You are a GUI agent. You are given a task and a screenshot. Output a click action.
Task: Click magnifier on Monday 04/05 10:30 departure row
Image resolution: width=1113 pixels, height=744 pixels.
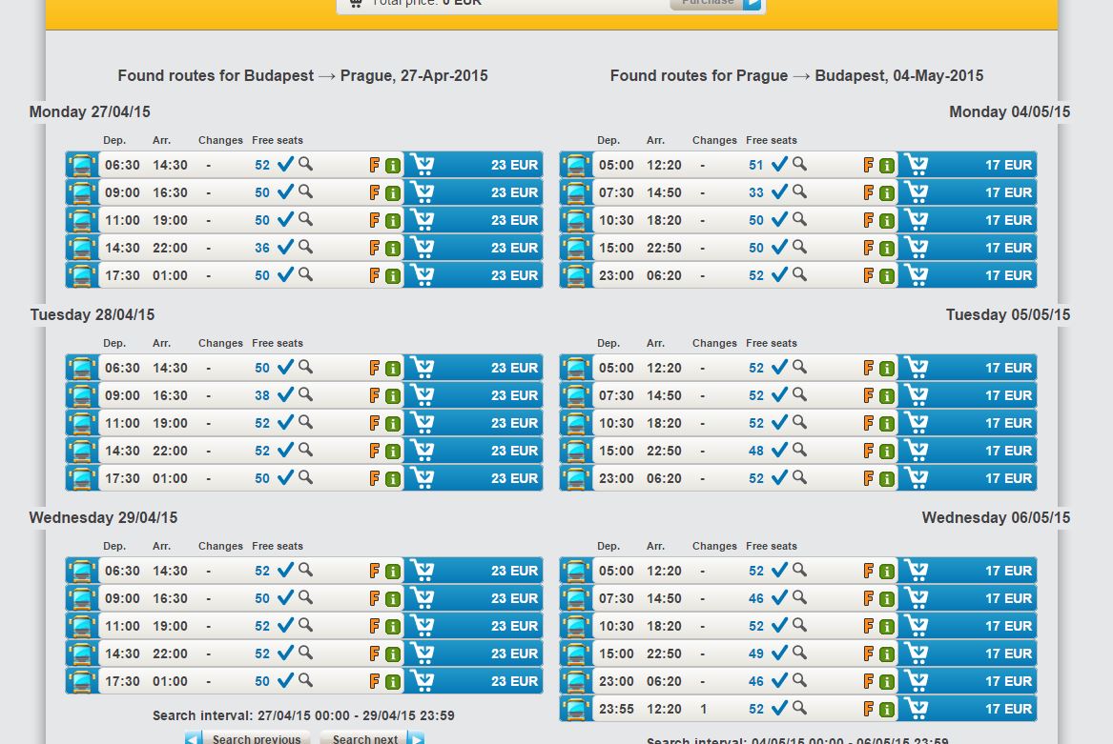(x=799, y=219)
